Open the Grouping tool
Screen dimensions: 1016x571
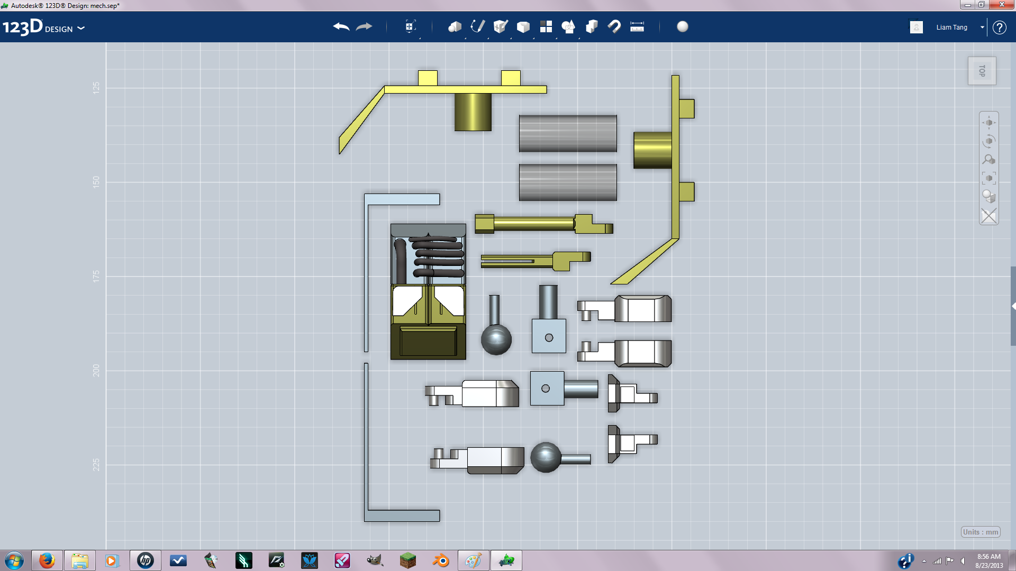[x=568, y=26]
